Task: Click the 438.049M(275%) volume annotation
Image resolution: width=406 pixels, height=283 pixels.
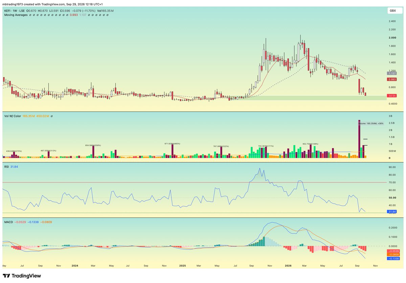Action: click(15, 151)
